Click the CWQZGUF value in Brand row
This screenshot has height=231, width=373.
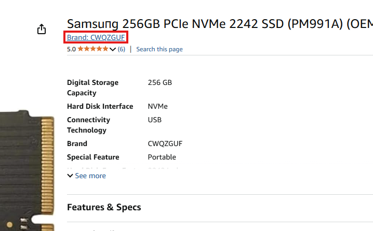coord(165,143)
